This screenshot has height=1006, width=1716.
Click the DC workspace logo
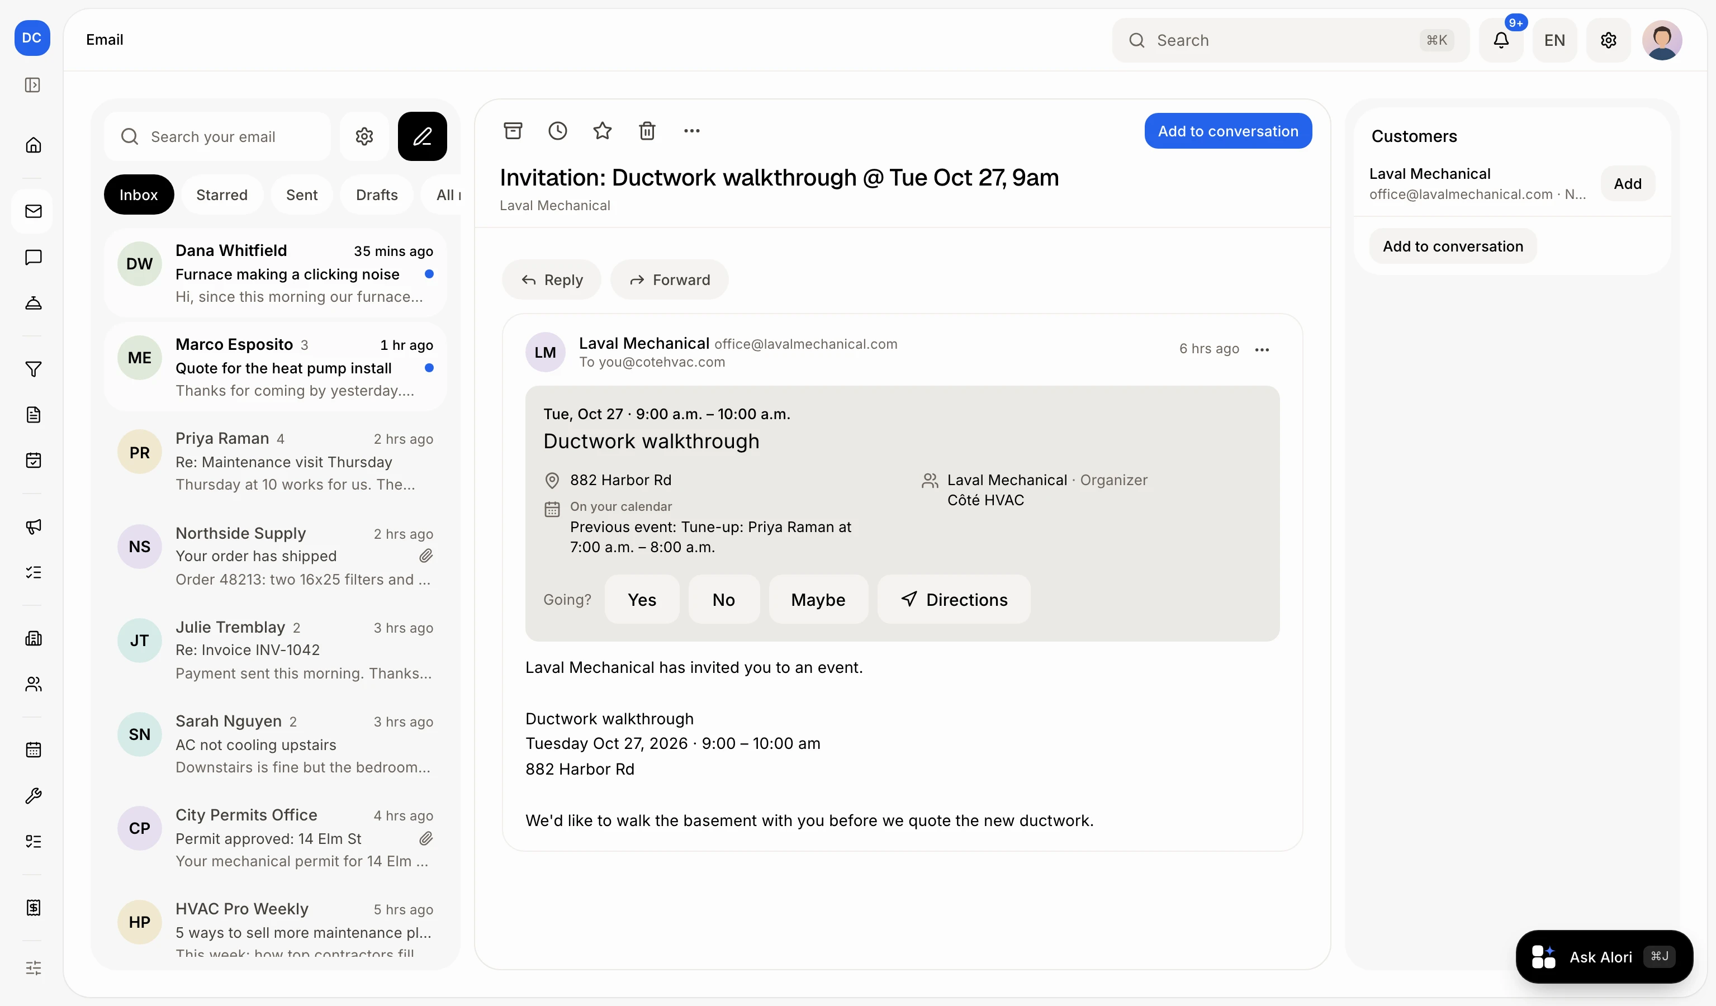click(x=32, y=38)
